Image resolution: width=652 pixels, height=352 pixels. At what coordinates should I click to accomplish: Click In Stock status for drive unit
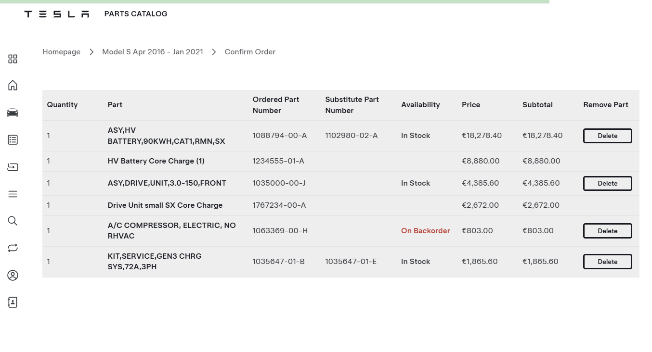(x=416, y=183)
